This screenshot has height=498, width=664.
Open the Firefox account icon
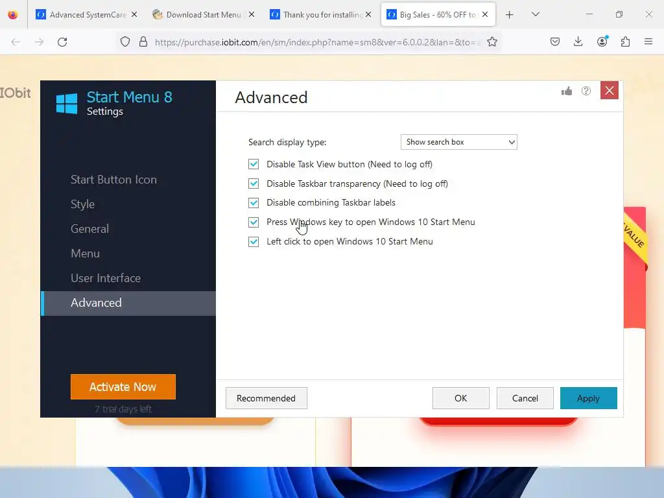coord(602,41)
